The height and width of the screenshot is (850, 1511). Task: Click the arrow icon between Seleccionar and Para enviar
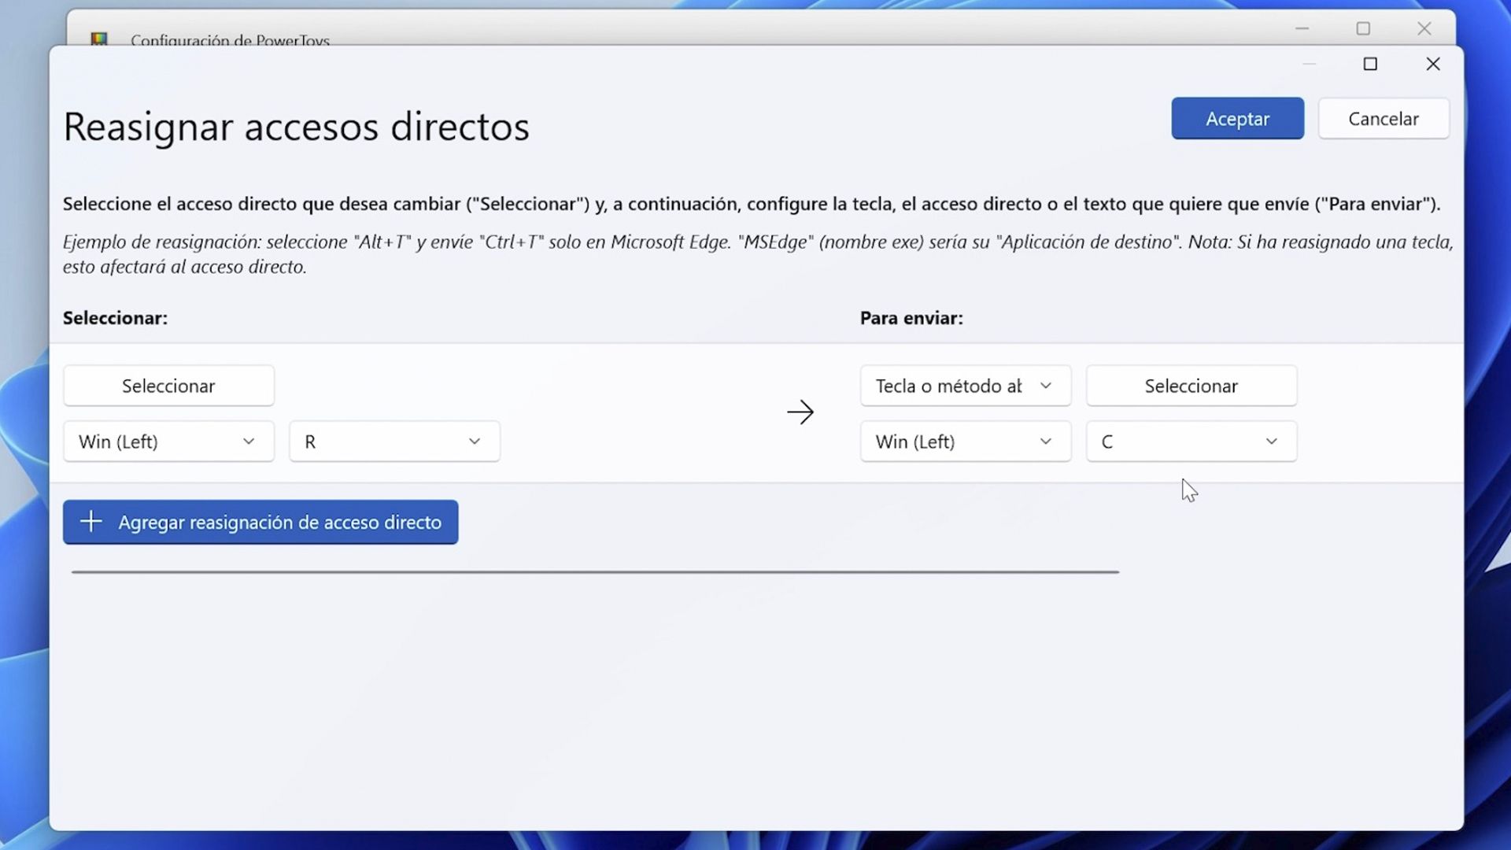pyautogui.click(x=800, y=412)
